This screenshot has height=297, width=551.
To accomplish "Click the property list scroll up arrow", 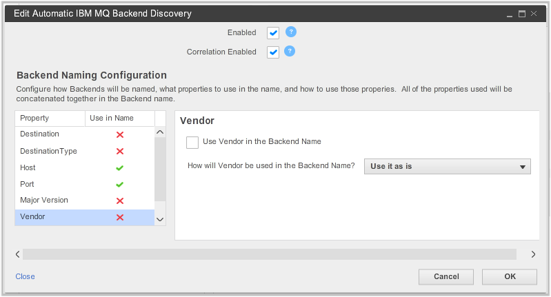I will click(x=160, y=132).
